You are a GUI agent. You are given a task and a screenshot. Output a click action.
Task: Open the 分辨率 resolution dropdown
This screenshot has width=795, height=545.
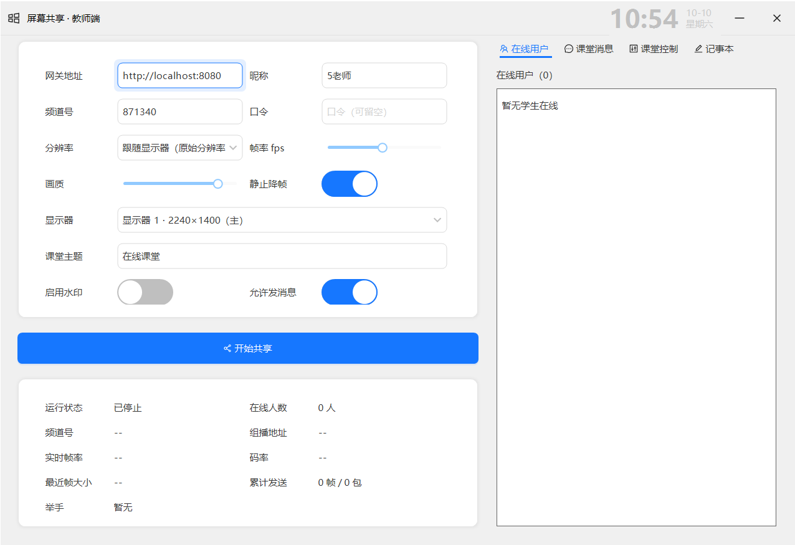[x=180, y=148]
